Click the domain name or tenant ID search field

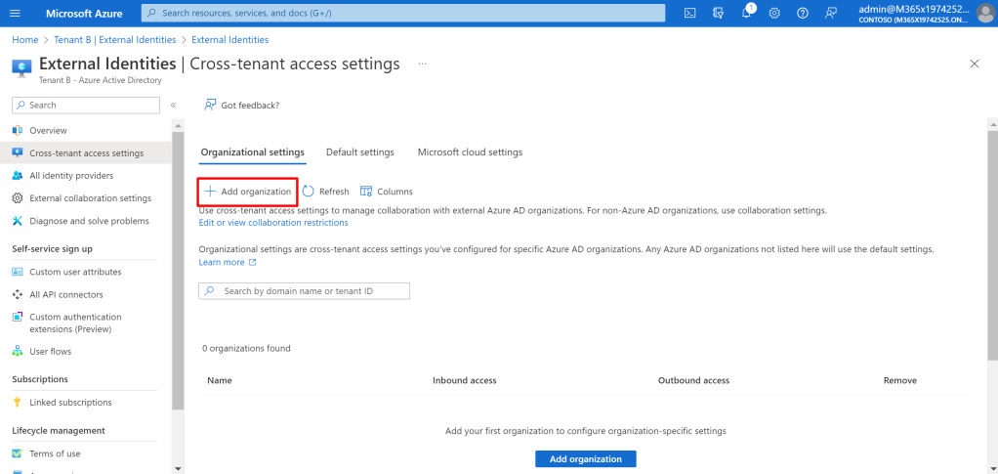coord(305,291)
